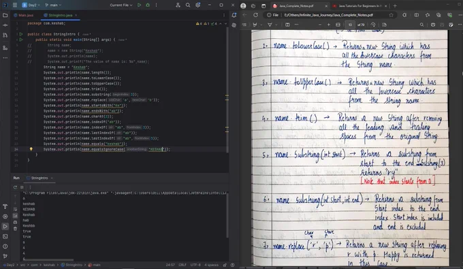Go to next highlighted problem chevron
Viewport: 463px width, 269px height.
225,24
